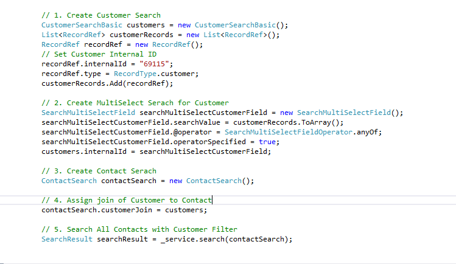Click comment '// 4. Assign join of Customer to Contact'

click(x=127, y=200)
